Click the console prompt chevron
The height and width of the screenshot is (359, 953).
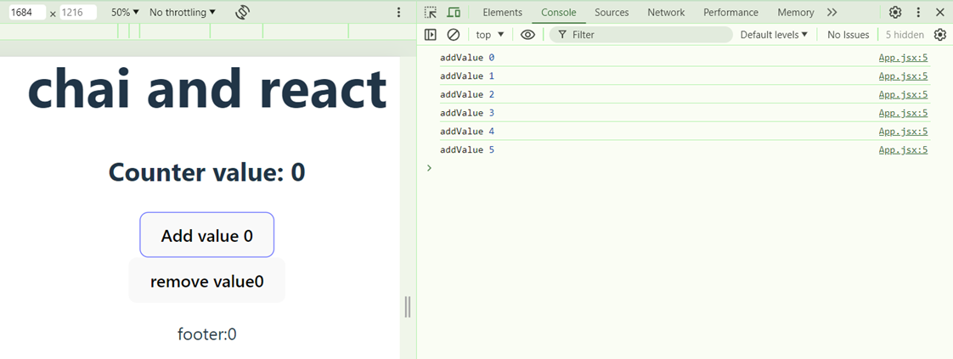tap(430, 168)
